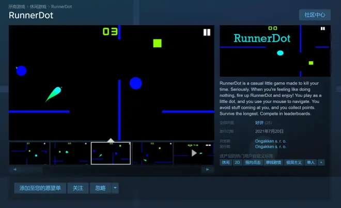Open publisher link Ongakken s. r. o.
This screenshot has height=208, width=341.
[x=271, y=147]
